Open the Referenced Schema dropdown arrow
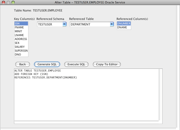This screenshot has height=130, width=180. (x=64, y=24)
